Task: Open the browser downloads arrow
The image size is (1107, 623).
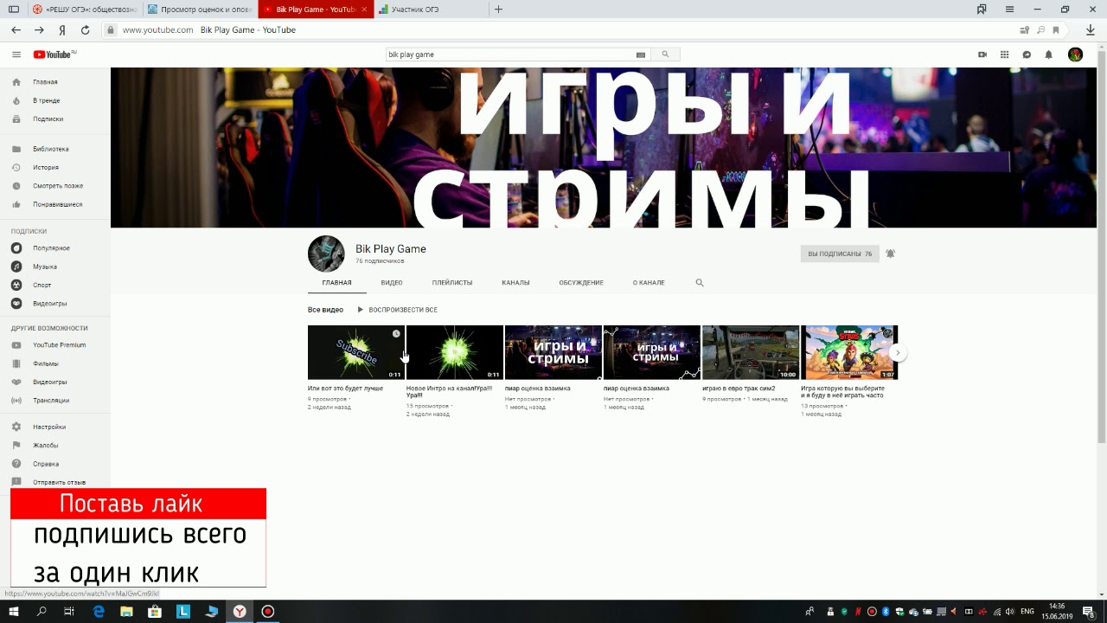Action: pyautogui.click(x=1091, y=29)
